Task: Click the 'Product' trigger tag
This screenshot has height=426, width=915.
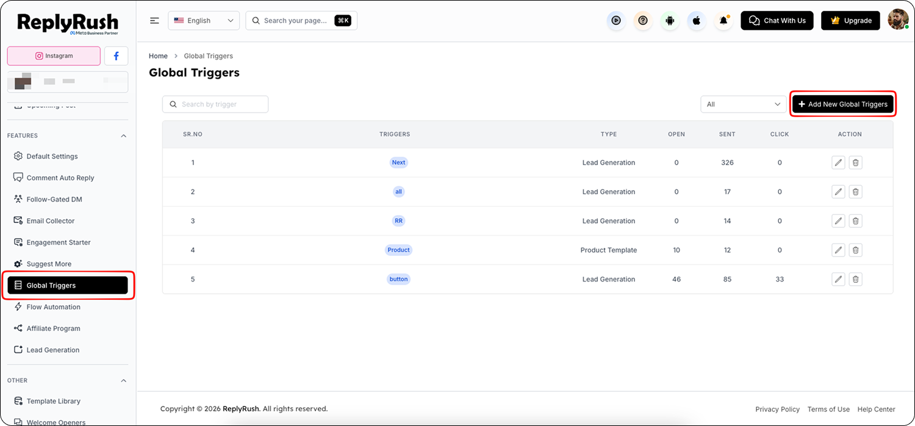Action: 398,250
